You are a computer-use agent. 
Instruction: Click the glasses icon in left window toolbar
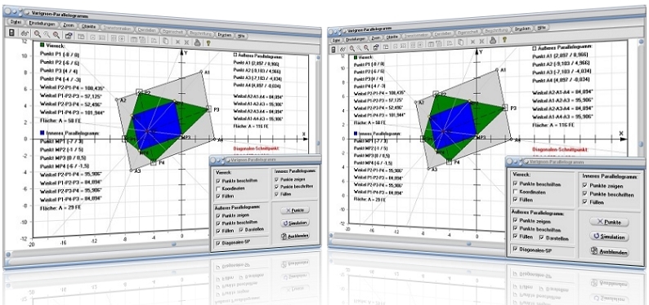click(25, 33)
